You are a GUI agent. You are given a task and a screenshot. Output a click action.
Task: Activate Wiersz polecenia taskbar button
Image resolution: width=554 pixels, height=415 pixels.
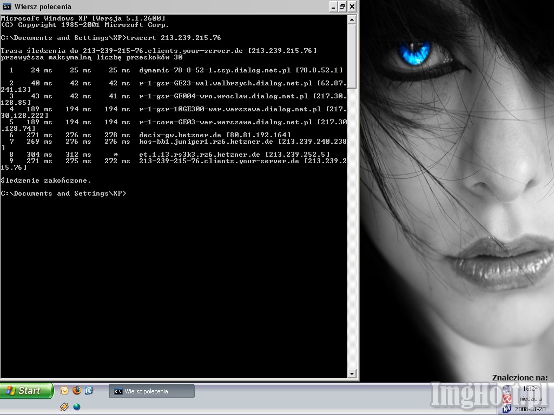coord(151,391)
